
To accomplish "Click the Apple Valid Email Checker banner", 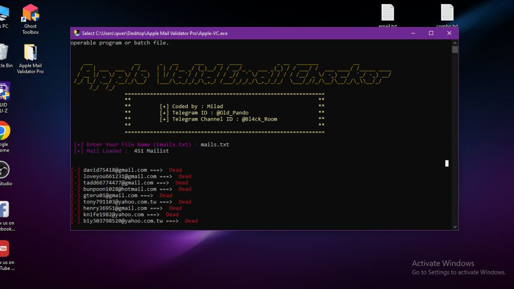I will [232, 76].
